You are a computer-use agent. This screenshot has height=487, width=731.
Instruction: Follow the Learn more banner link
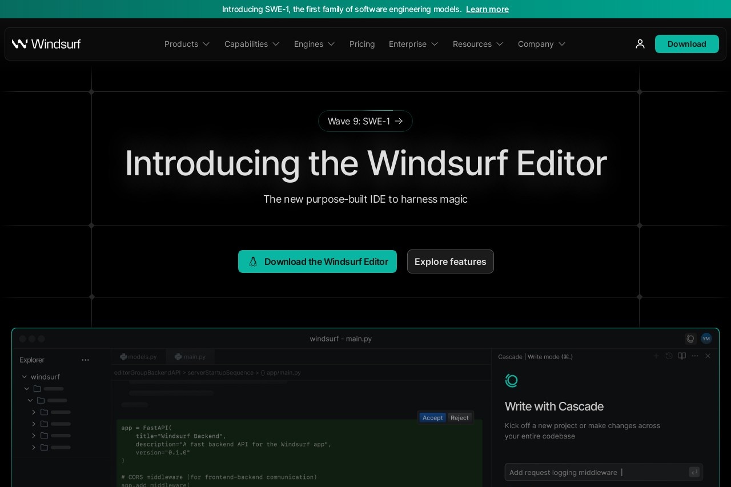click(x=487, y=9)
